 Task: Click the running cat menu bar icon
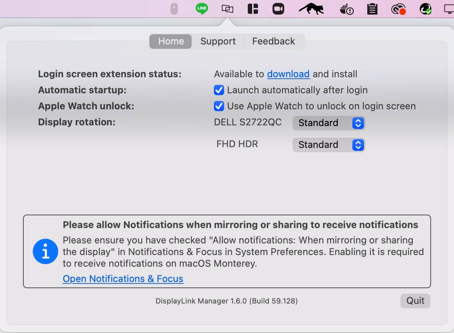(x=312, y=8)
